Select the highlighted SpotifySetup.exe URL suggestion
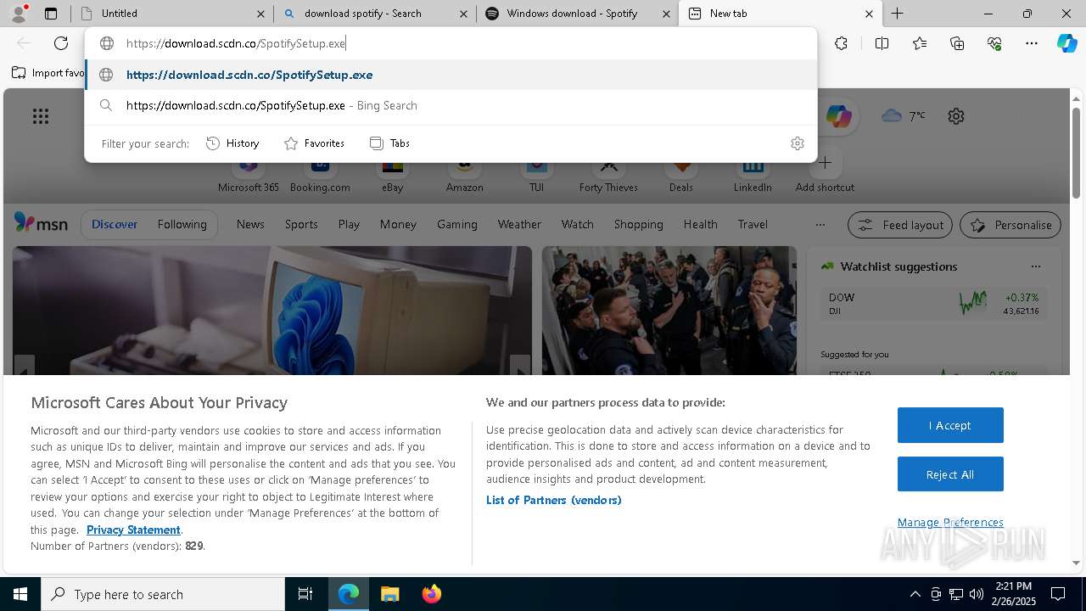Viewport: 1086px width, 611px height. pos(451,75)
